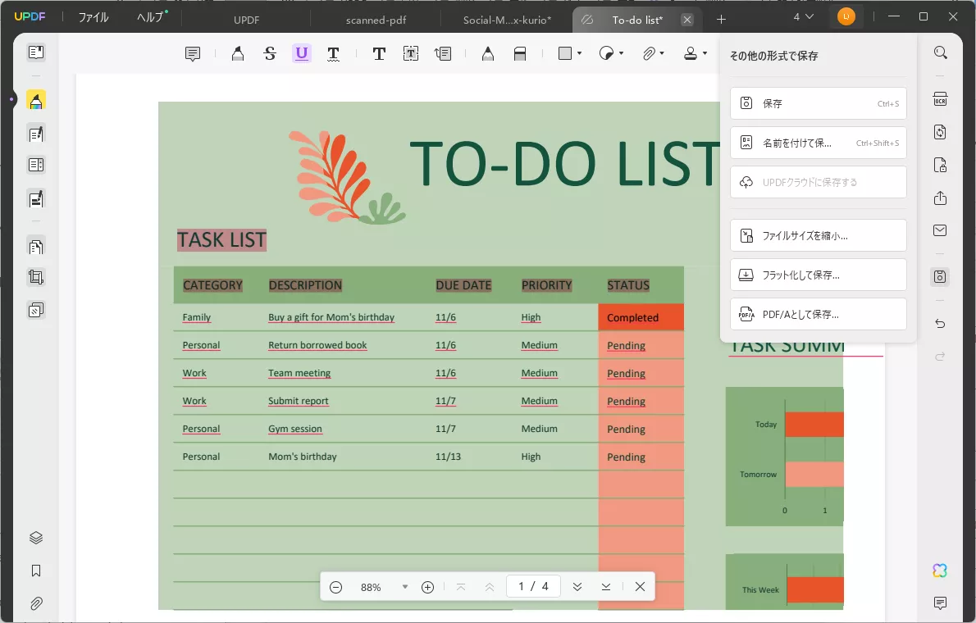Toggle the underline annotation tool
This screenshot has width=976, height=623.
302,54
